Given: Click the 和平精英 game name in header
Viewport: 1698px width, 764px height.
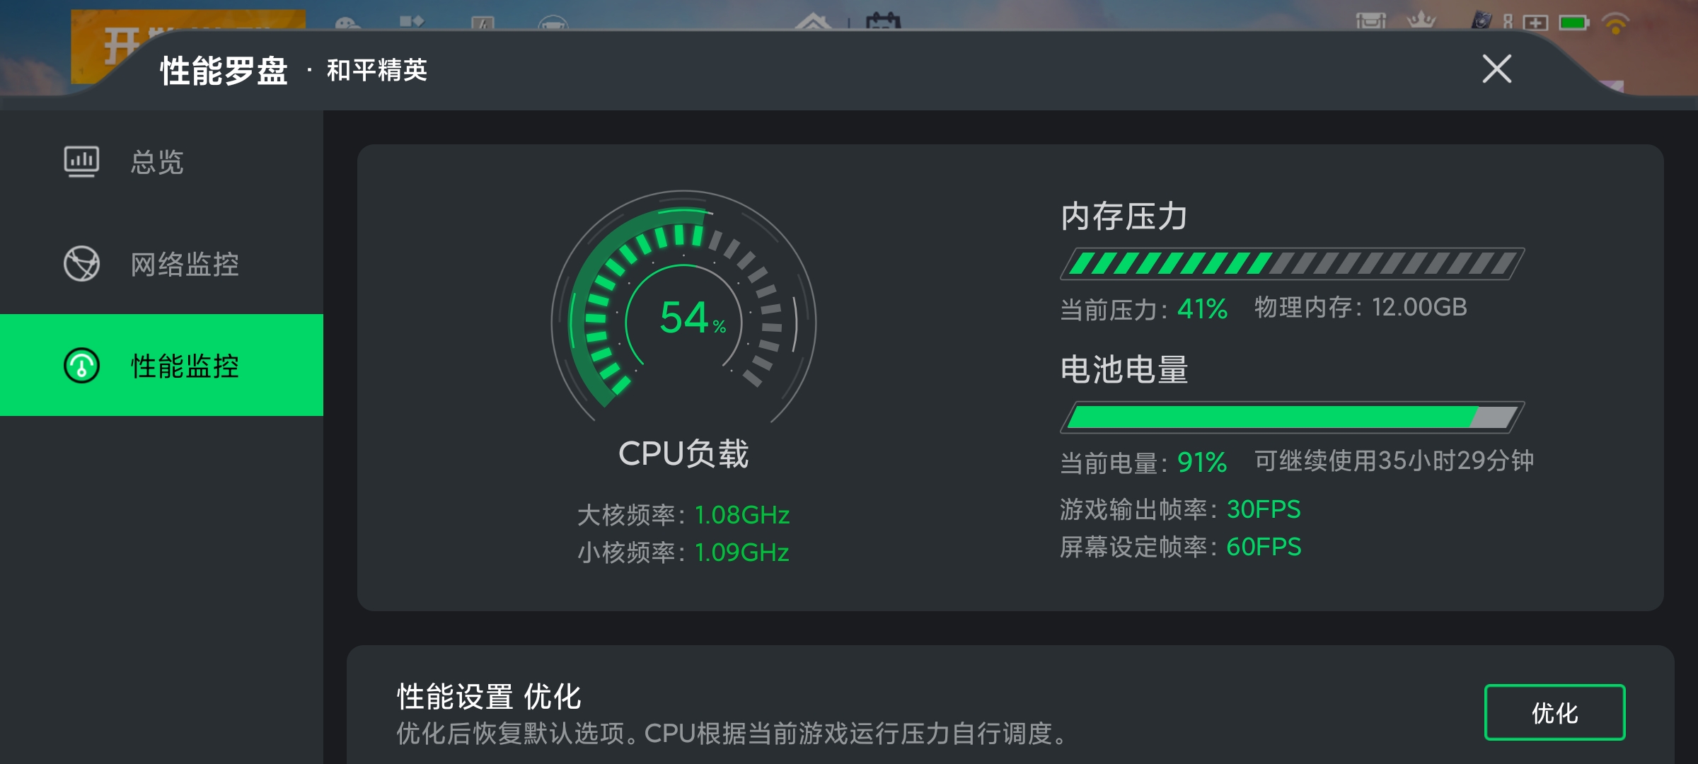Looking at the screenshot, I should coord(377,70).
